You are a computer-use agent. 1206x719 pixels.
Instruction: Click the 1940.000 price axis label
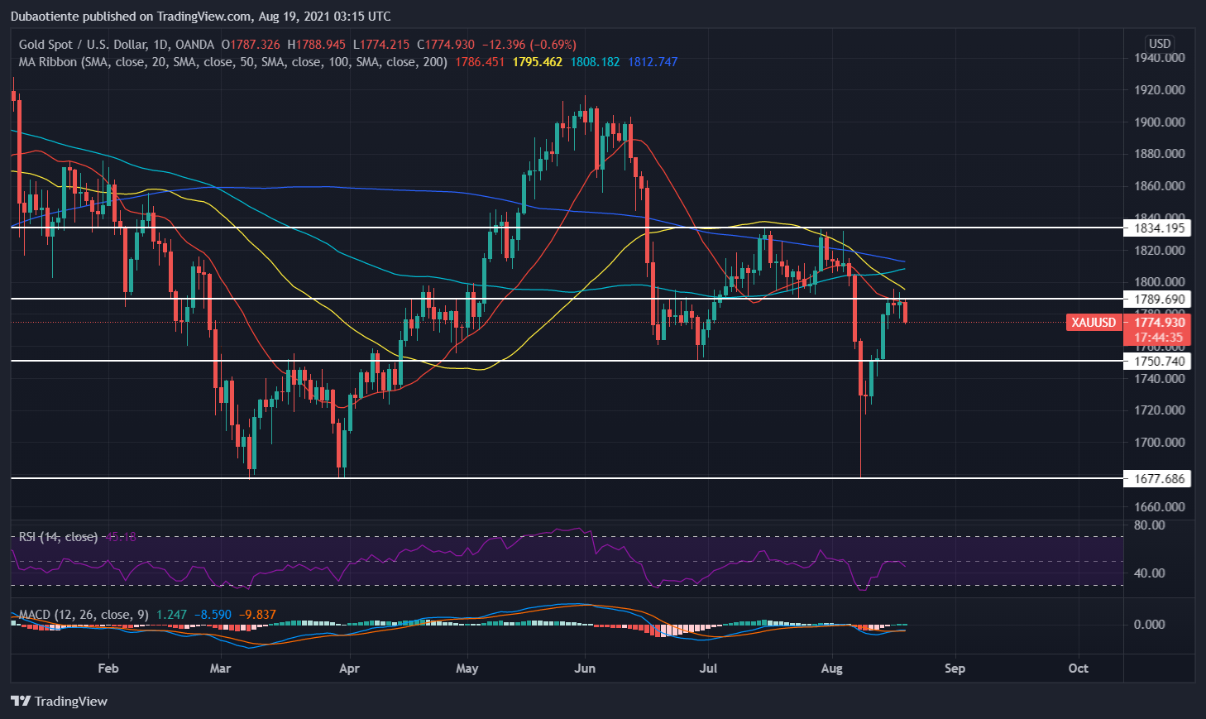(1159, 58)
